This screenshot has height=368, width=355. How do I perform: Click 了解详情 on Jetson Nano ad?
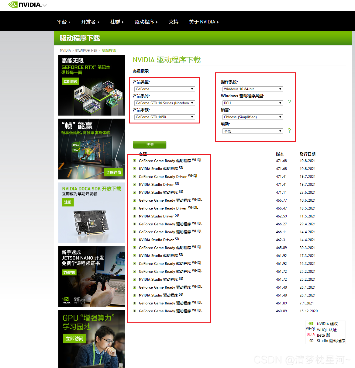(69, 272)
